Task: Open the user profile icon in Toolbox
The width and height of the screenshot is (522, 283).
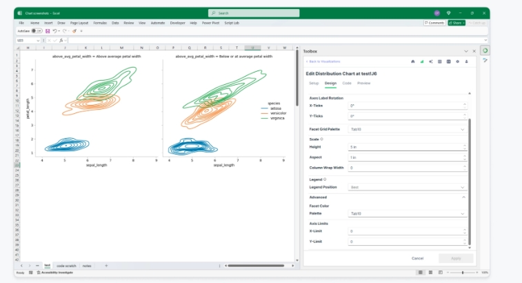Action: tap(467, 61)
